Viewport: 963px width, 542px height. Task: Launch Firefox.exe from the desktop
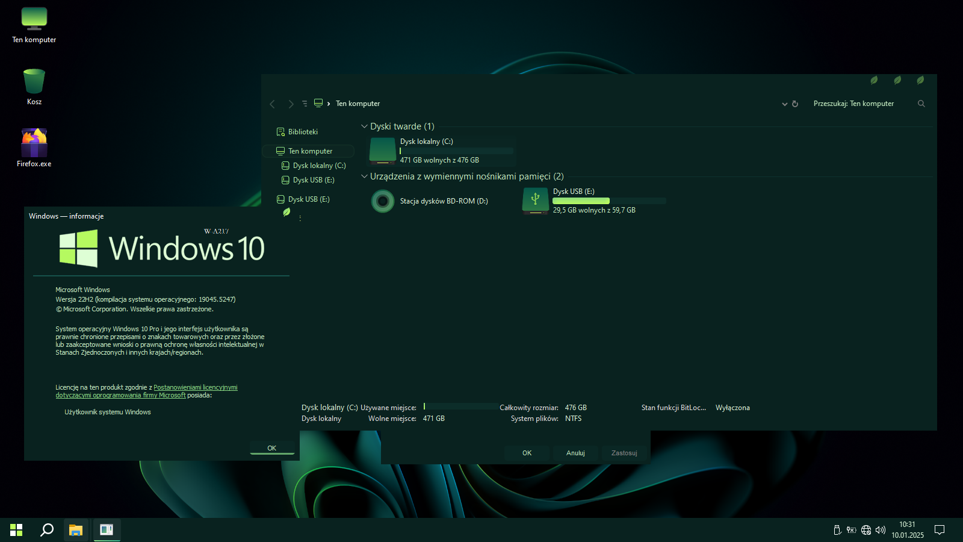coord(34,144)
